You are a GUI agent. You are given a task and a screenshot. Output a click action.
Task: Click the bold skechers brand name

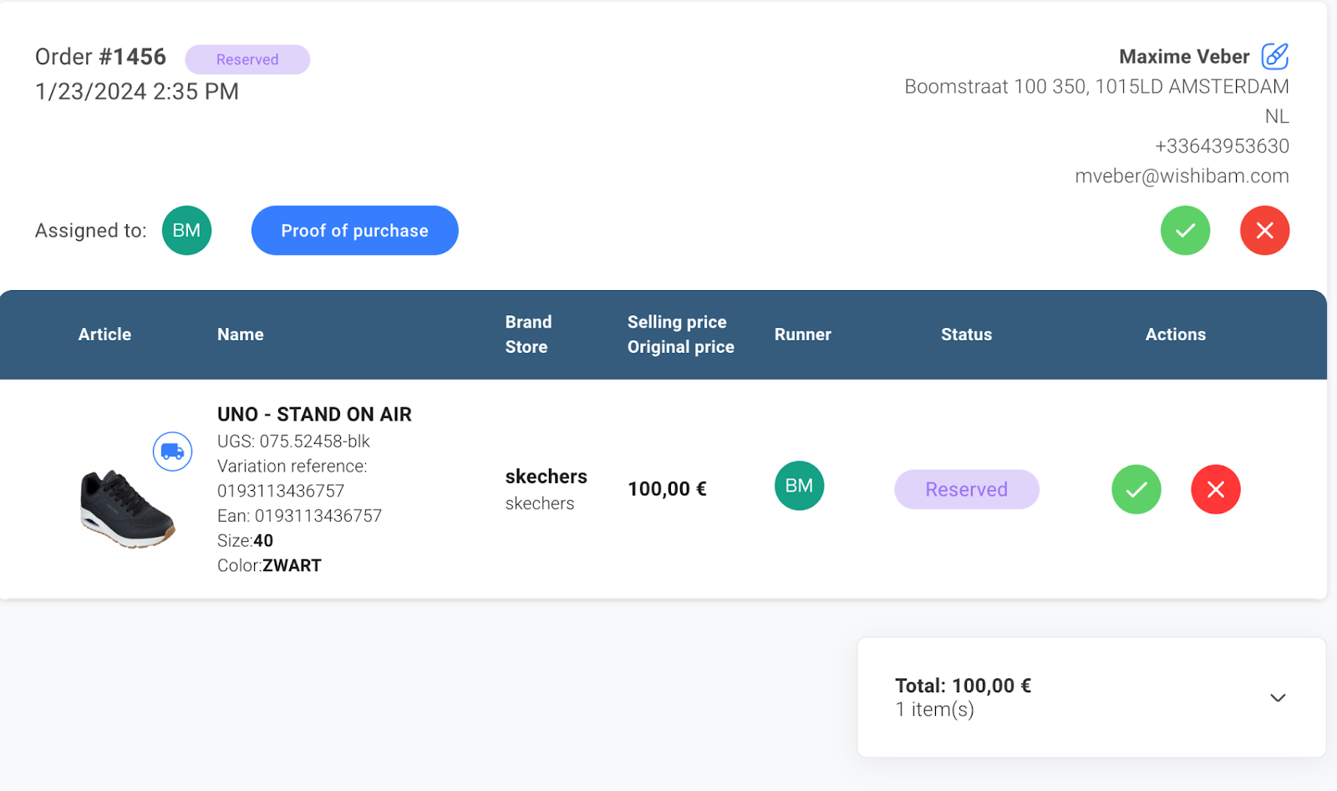pos(546,477)
